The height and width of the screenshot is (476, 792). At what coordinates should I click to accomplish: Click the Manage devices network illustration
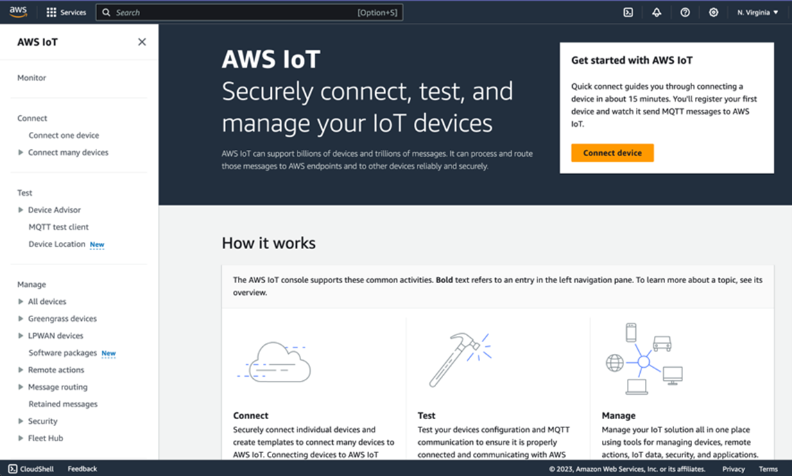pyautogui.click(x=644, y=359)
